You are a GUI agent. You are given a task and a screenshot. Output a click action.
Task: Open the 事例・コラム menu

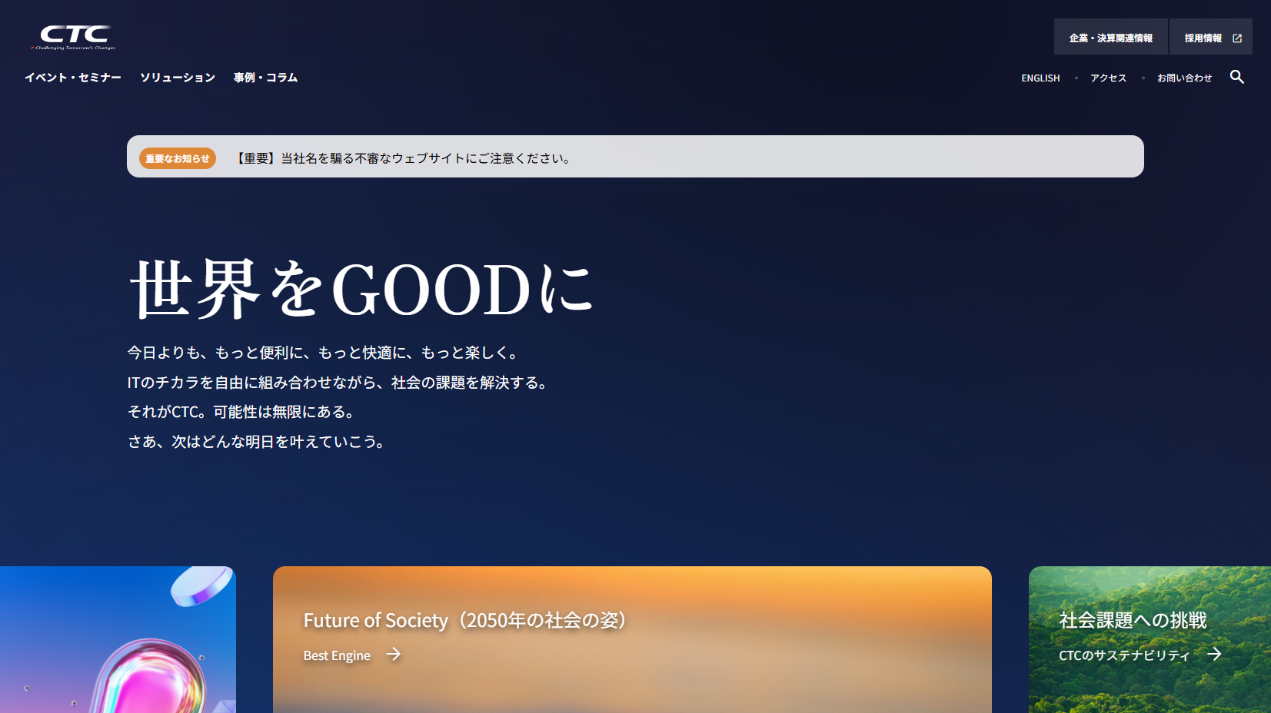click(265, 78)
